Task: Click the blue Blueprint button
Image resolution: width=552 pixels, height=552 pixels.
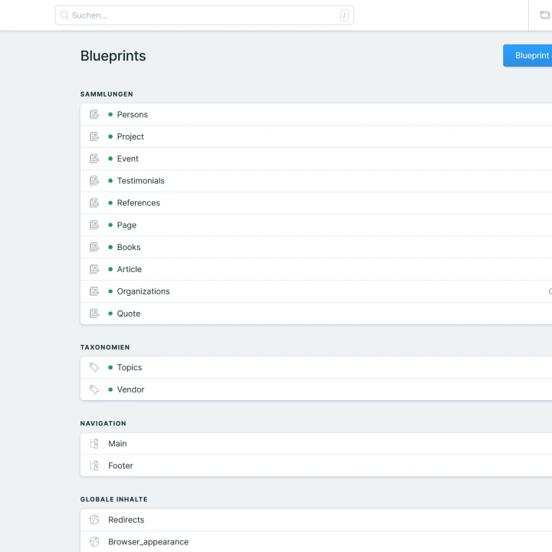Action: (x=527, y=55)
